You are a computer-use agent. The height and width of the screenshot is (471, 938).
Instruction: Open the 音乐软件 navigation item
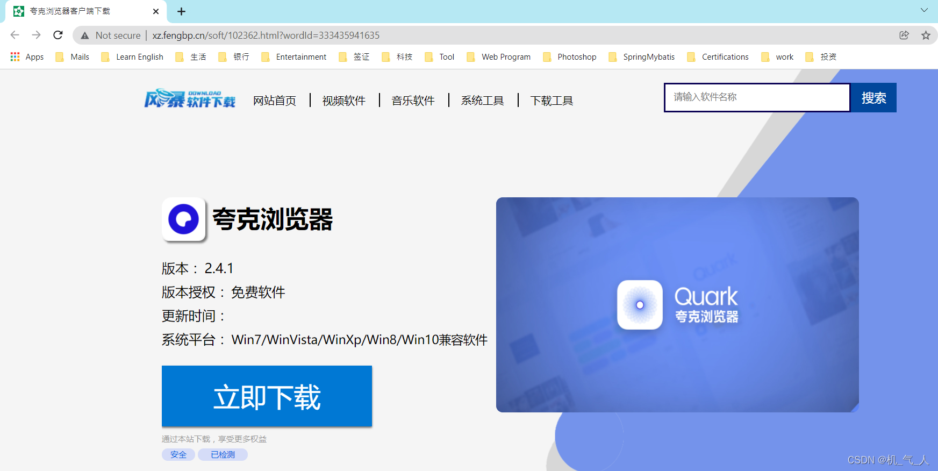pos(413,101)
